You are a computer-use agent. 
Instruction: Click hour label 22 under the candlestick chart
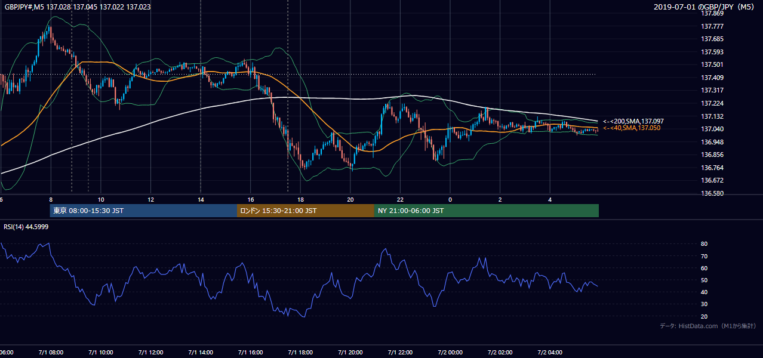pos(401,200)
